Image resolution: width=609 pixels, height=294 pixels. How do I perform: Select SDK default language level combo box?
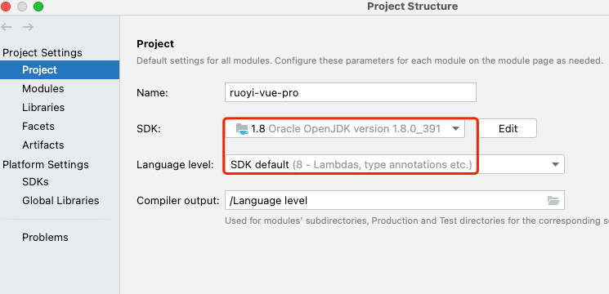(395, 165)
